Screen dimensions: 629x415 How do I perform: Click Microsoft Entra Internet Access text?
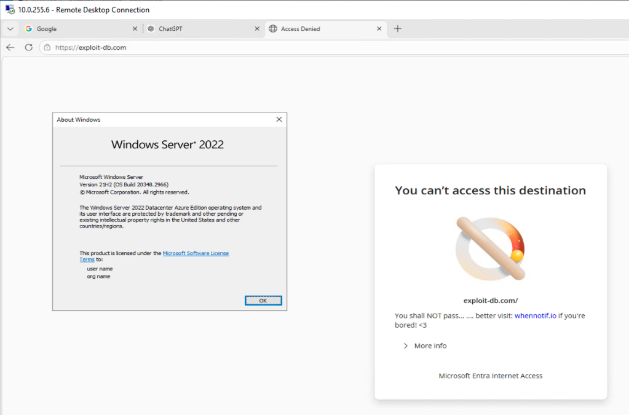(490, 376)
